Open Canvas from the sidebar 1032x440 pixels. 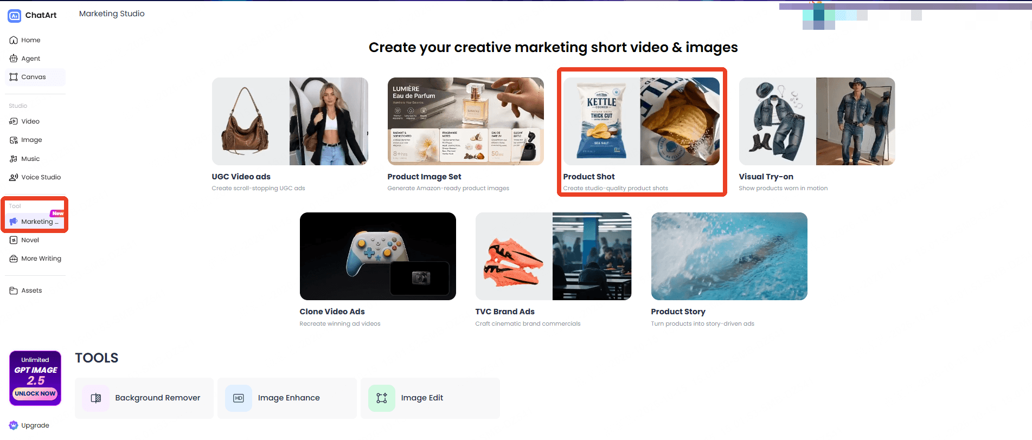click(x=35, y=77)
